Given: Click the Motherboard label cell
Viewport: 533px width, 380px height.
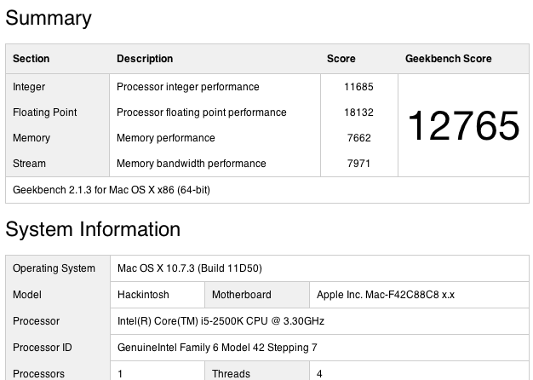Looking at the screenshot, I should point(242,295).
